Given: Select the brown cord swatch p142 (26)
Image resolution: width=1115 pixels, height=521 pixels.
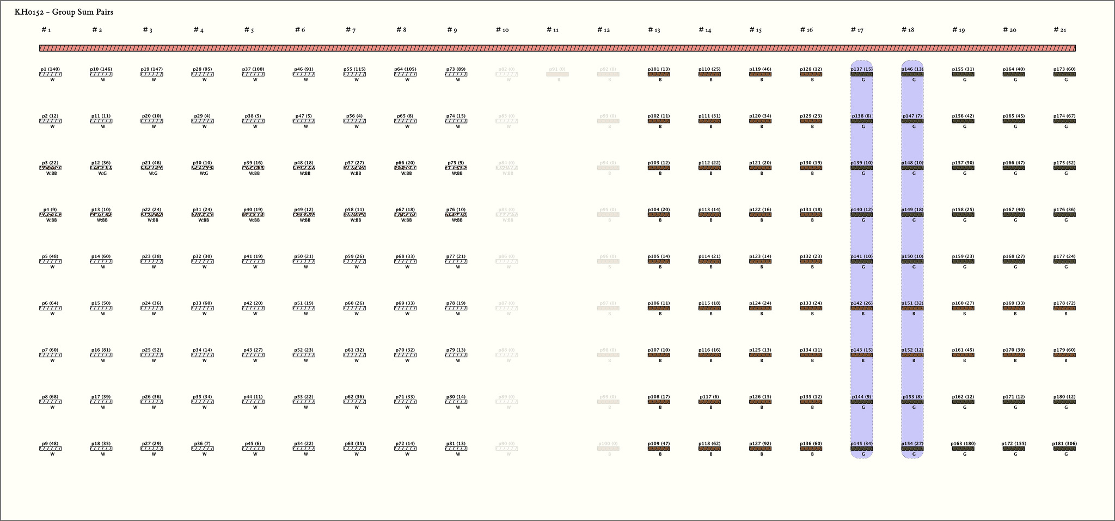Looking at the screenshot, I should 861,309.
